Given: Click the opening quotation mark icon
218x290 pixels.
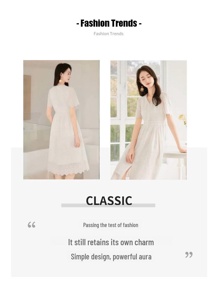Looking at the screenshot, I should 32,225.
